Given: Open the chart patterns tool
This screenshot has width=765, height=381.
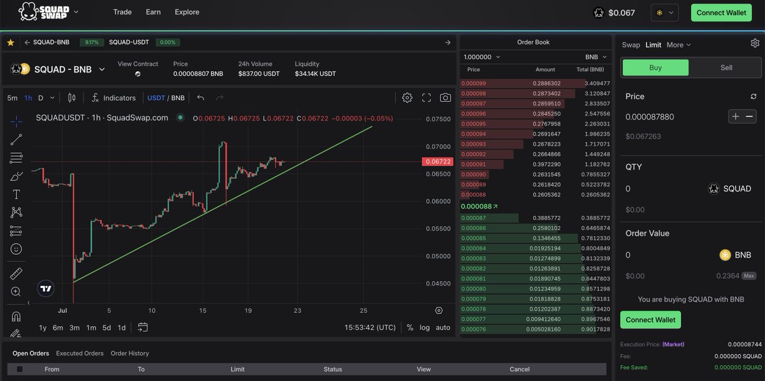Looking at the screenshot, I should click(16, 212).
